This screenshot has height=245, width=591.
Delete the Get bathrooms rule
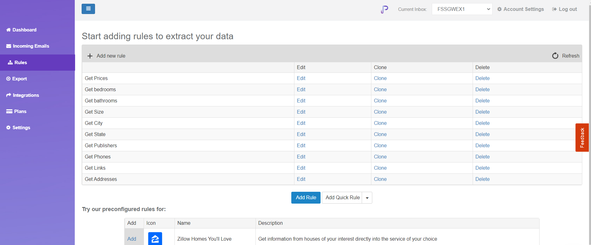pyautogui.click(x=482, y=101)
